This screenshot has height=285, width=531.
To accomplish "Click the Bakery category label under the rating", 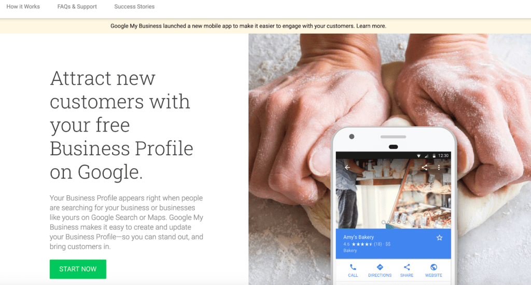I will (350, 250).
